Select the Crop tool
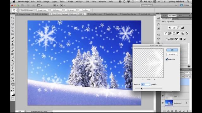This screenshot has width=202, height=113. (x=13, y=31)
